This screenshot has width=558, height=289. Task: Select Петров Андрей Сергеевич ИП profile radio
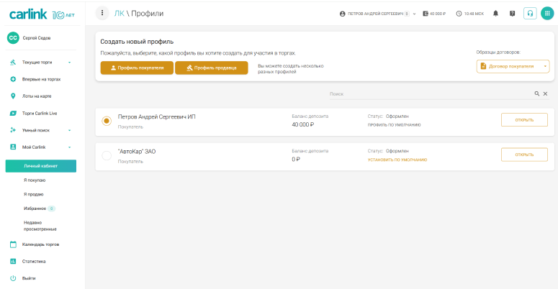[107, 121]
